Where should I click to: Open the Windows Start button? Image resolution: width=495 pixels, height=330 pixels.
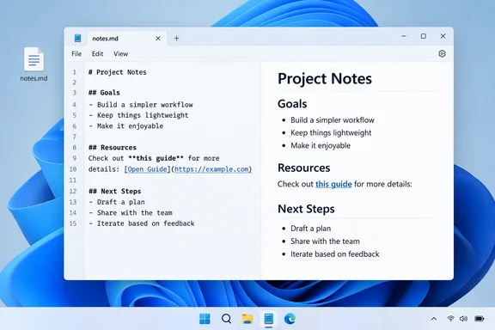point(205,319)
